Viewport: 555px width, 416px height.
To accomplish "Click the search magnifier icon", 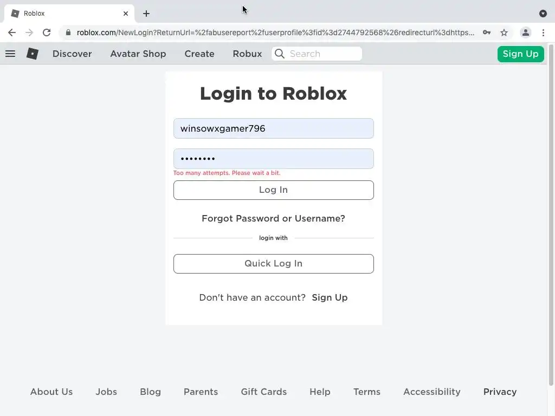I will [x=279, y=54].
